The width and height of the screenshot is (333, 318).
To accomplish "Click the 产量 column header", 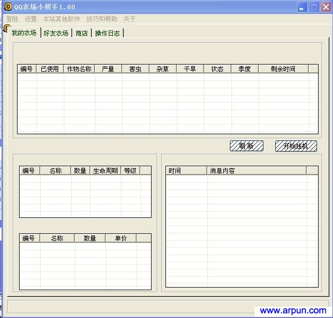I will (108, 69).
